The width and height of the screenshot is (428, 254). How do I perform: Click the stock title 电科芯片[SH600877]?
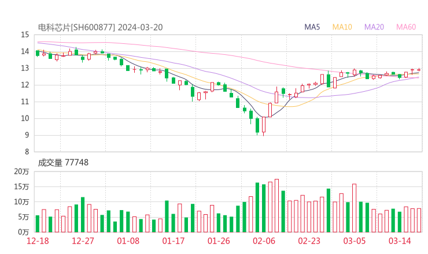pos(77,28)
